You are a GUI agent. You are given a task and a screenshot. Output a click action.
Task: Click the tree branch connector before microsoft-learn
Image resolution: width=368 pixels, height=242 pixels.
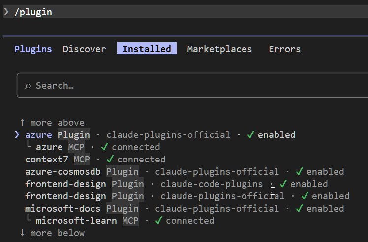pos(29,218)
